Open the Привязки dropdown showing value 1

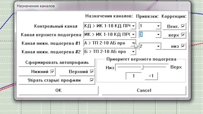158,26
